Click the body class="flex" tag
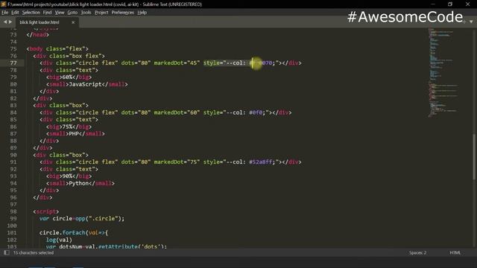This screenshot has width=477, height=268. 57,48
